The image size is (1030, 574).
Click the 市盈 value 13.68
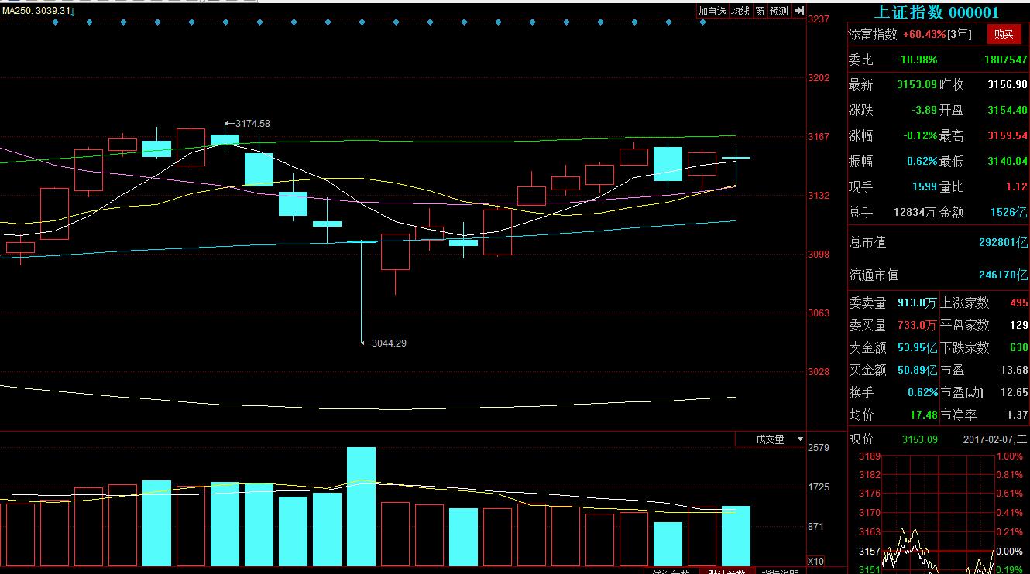(x=1014, y=370)
